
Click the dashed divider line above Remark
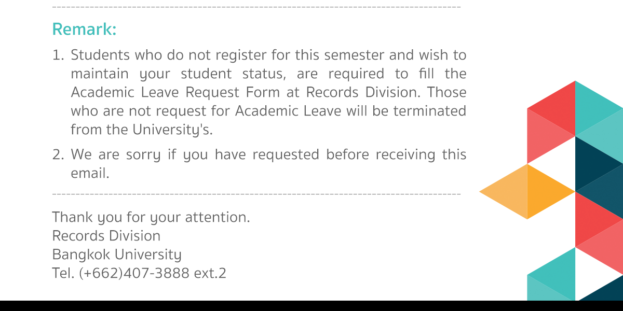256,7
